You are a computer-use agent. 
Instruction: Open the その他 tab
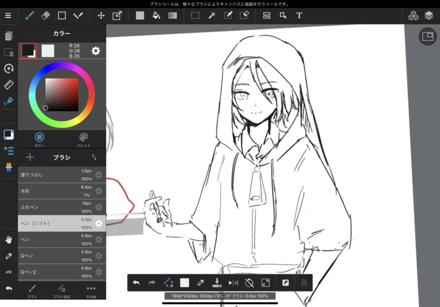[91, 290]
